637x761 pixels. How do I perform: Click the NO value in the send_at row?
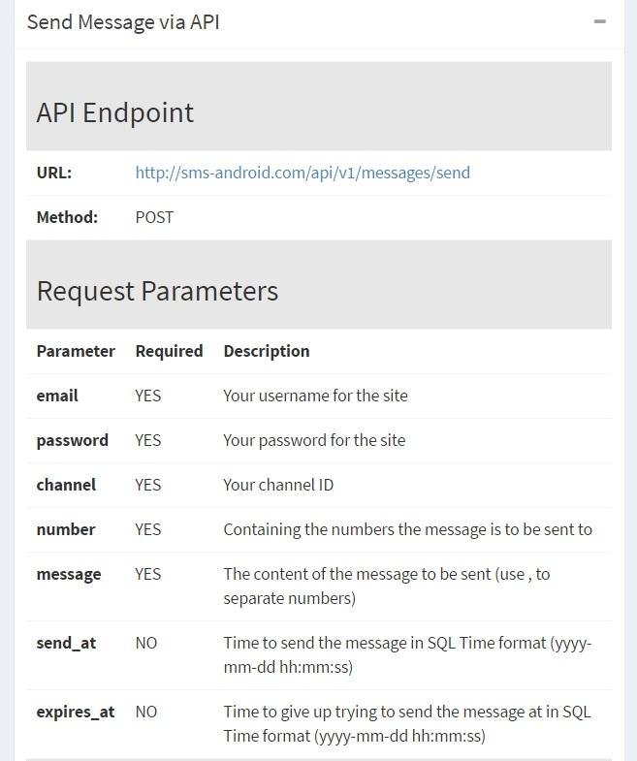146,643
